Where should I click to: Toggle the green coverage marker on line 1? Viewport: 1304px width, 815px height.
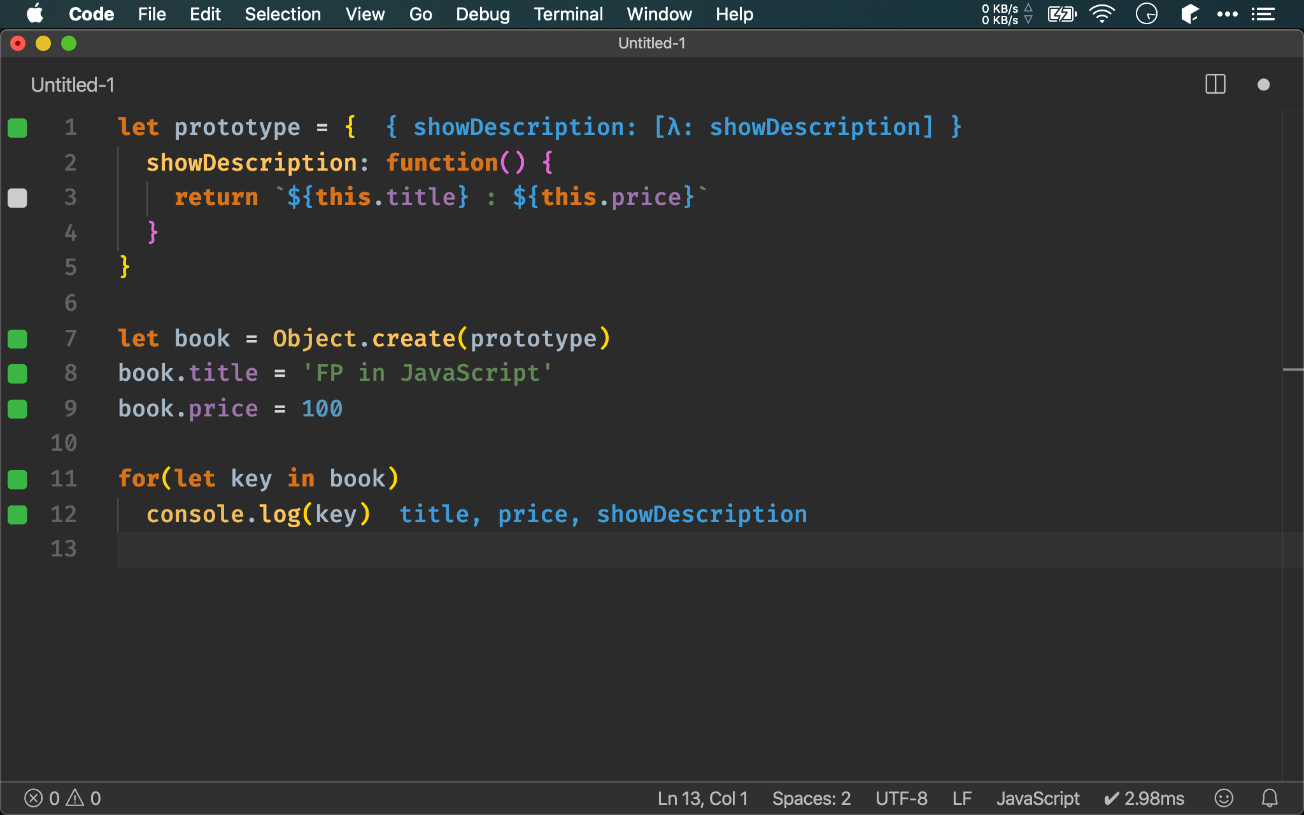18,128
